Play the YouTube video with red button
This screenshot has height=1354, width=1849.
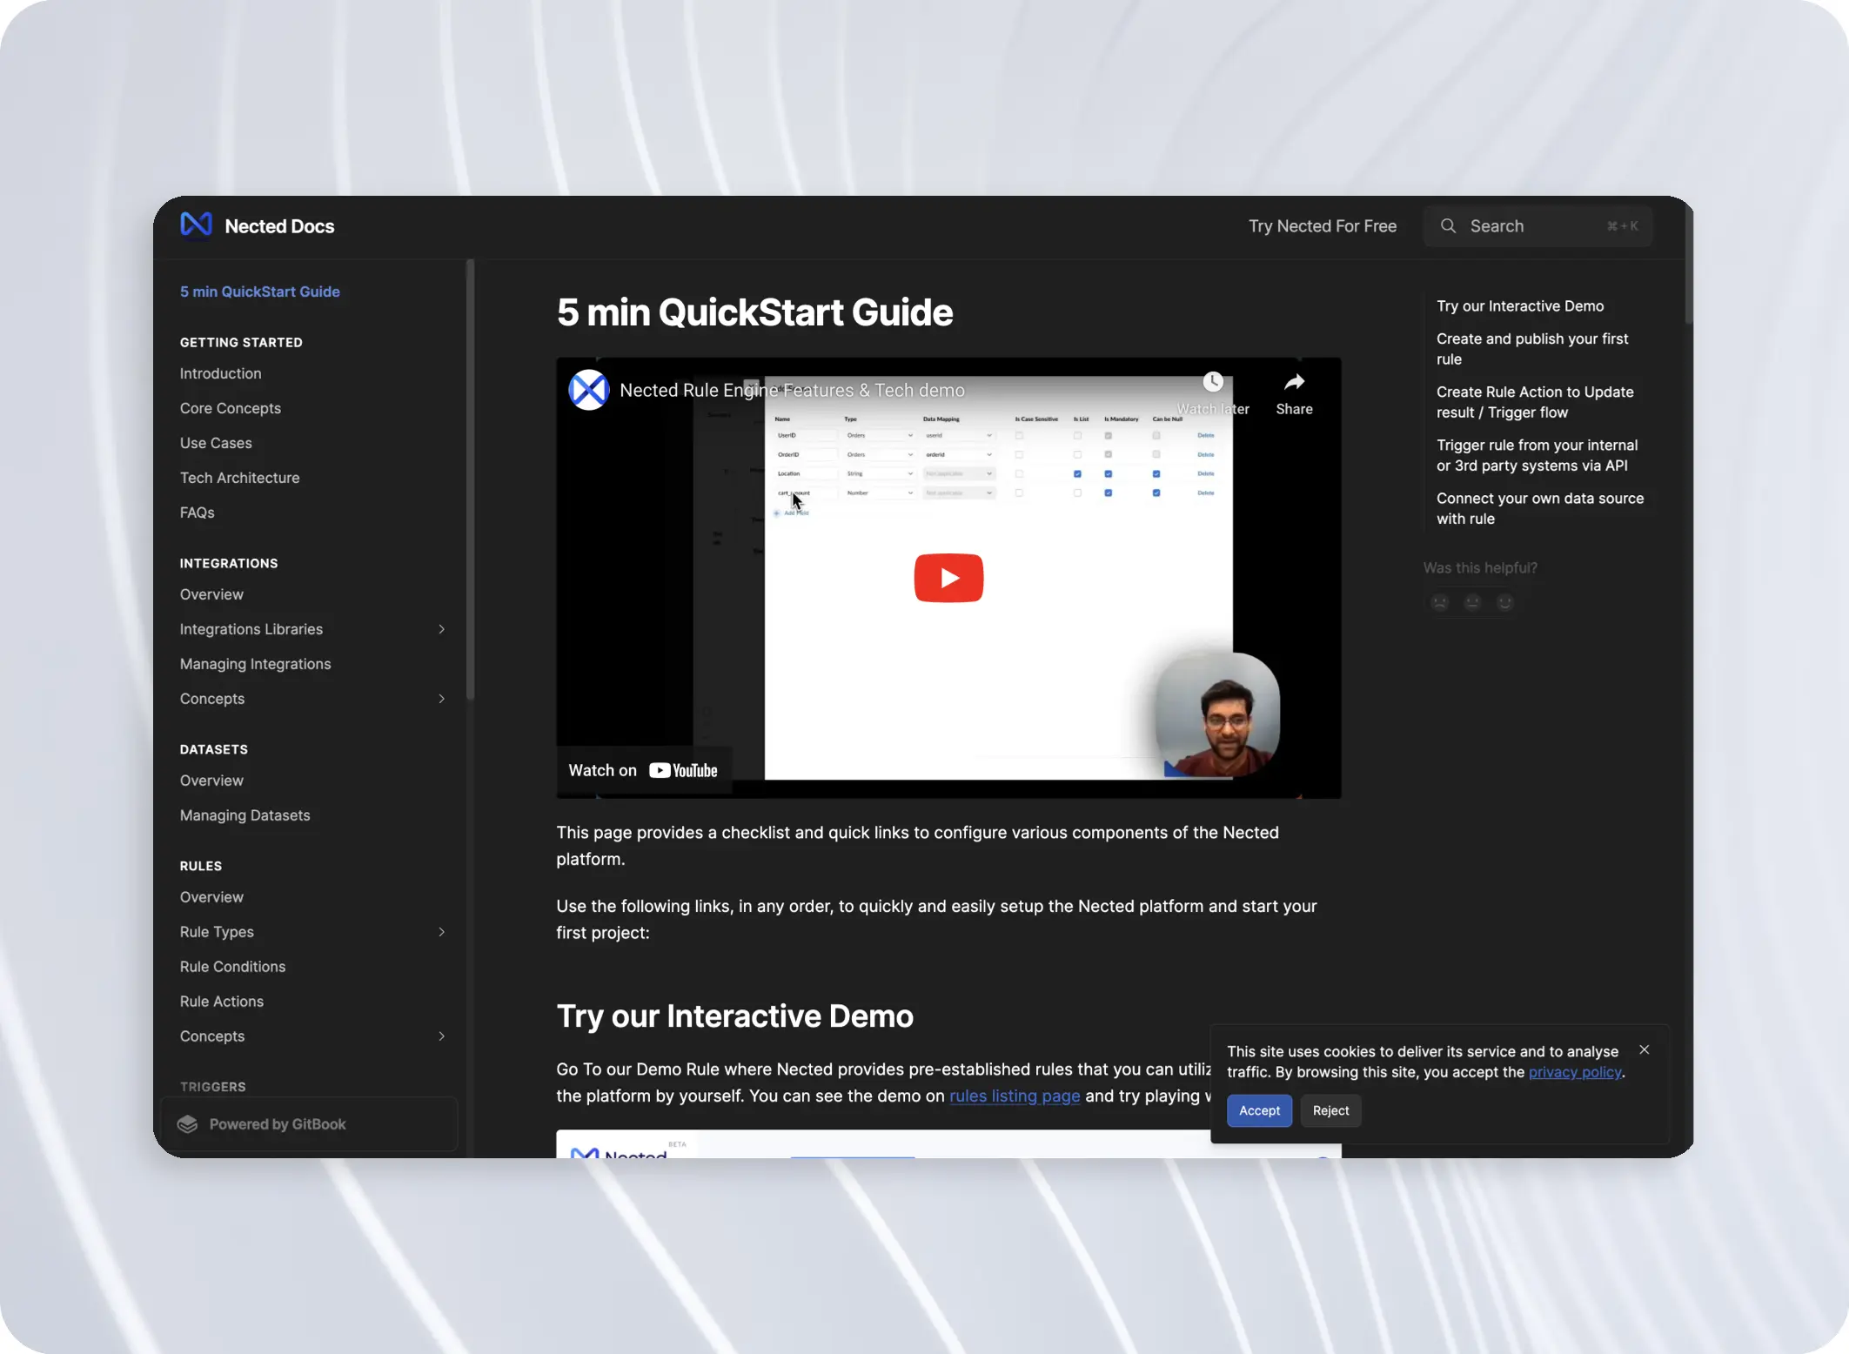(x=948, y=578)
